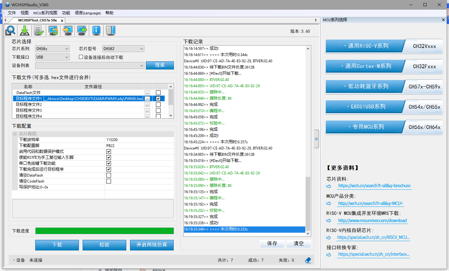449x271 pixels.
Task: Click the 下载 button
Action: (57, 245)
